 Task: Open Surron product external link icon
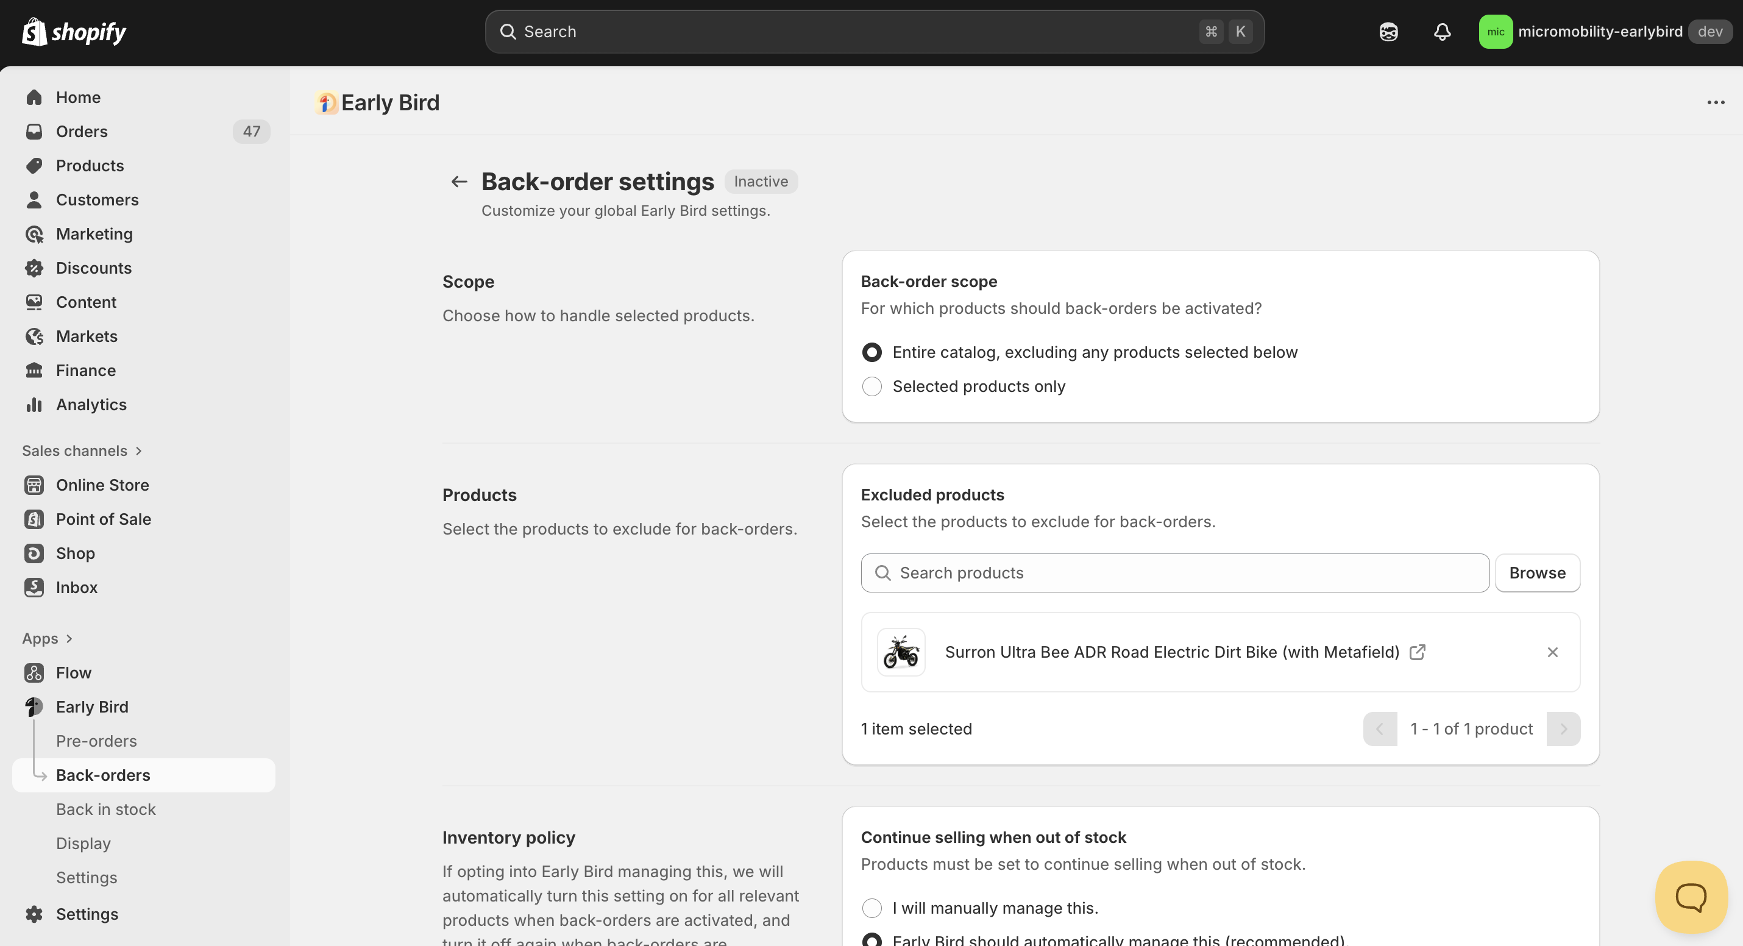coord(1417,652)
